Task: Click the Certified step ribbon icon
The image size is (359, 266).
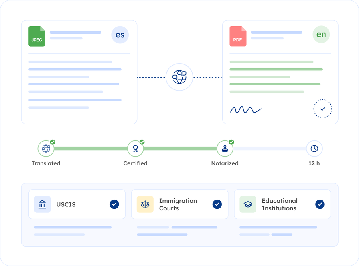Action: pos(135,149)
